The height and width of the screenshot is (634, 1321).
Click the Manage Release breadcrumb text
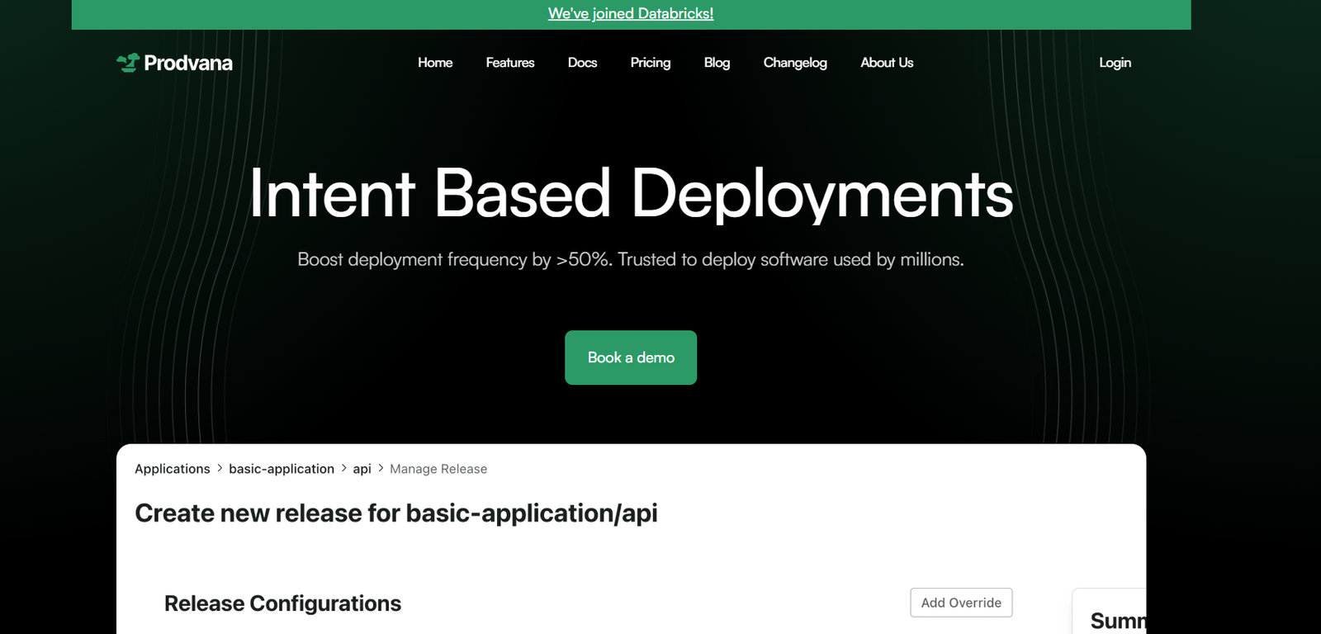pyautogui.click(x=438, y=469)
